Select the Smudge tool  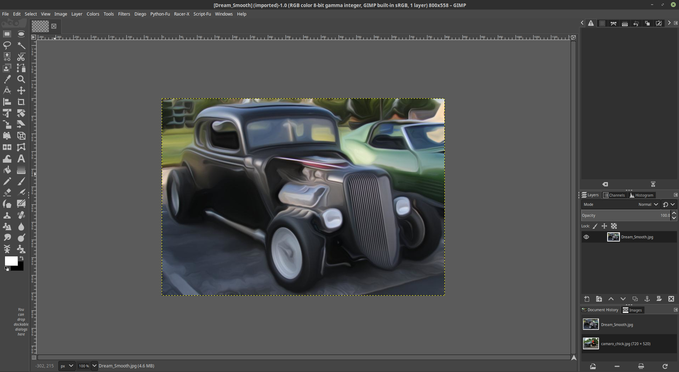click(7, 238)
